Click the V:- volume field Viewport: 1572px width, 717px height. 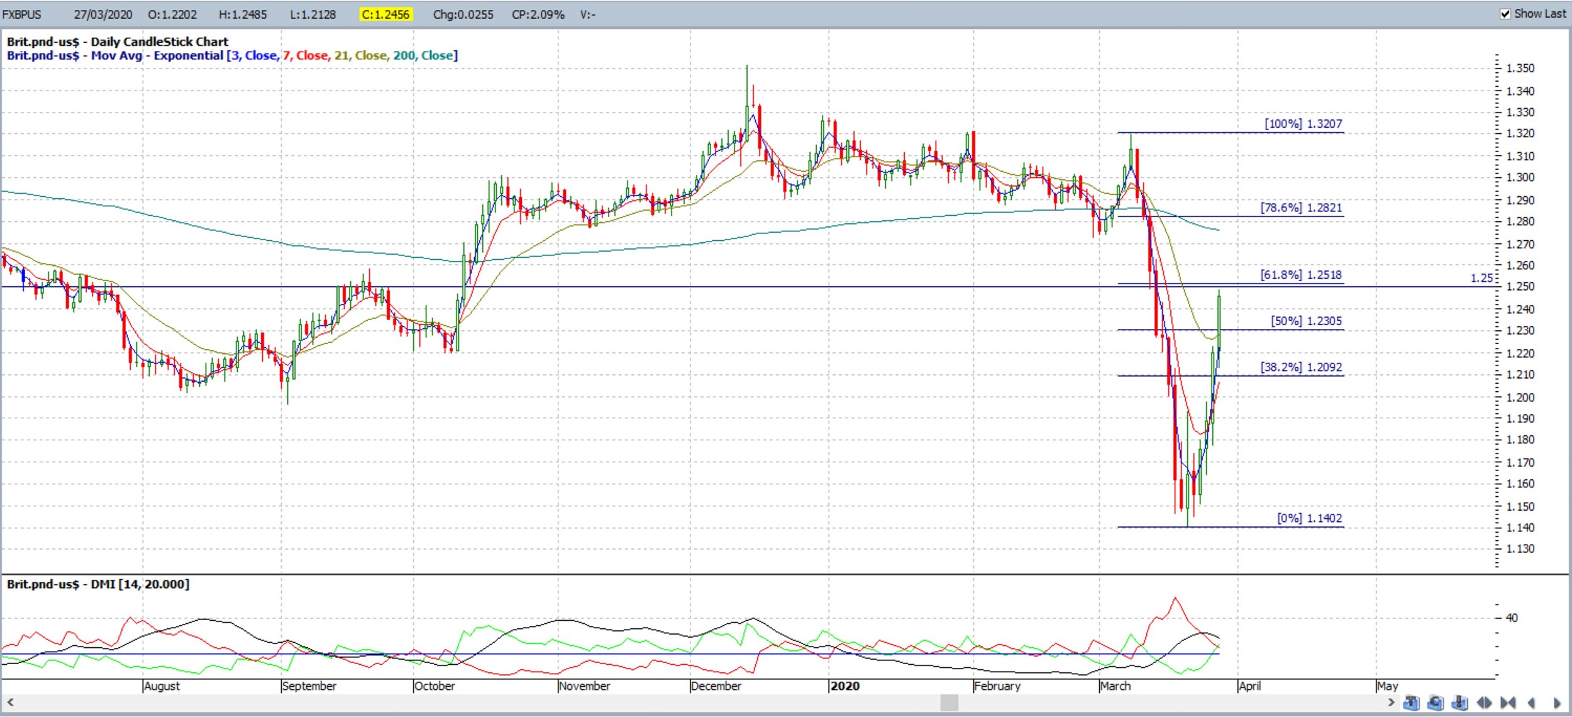click(588, 14)
